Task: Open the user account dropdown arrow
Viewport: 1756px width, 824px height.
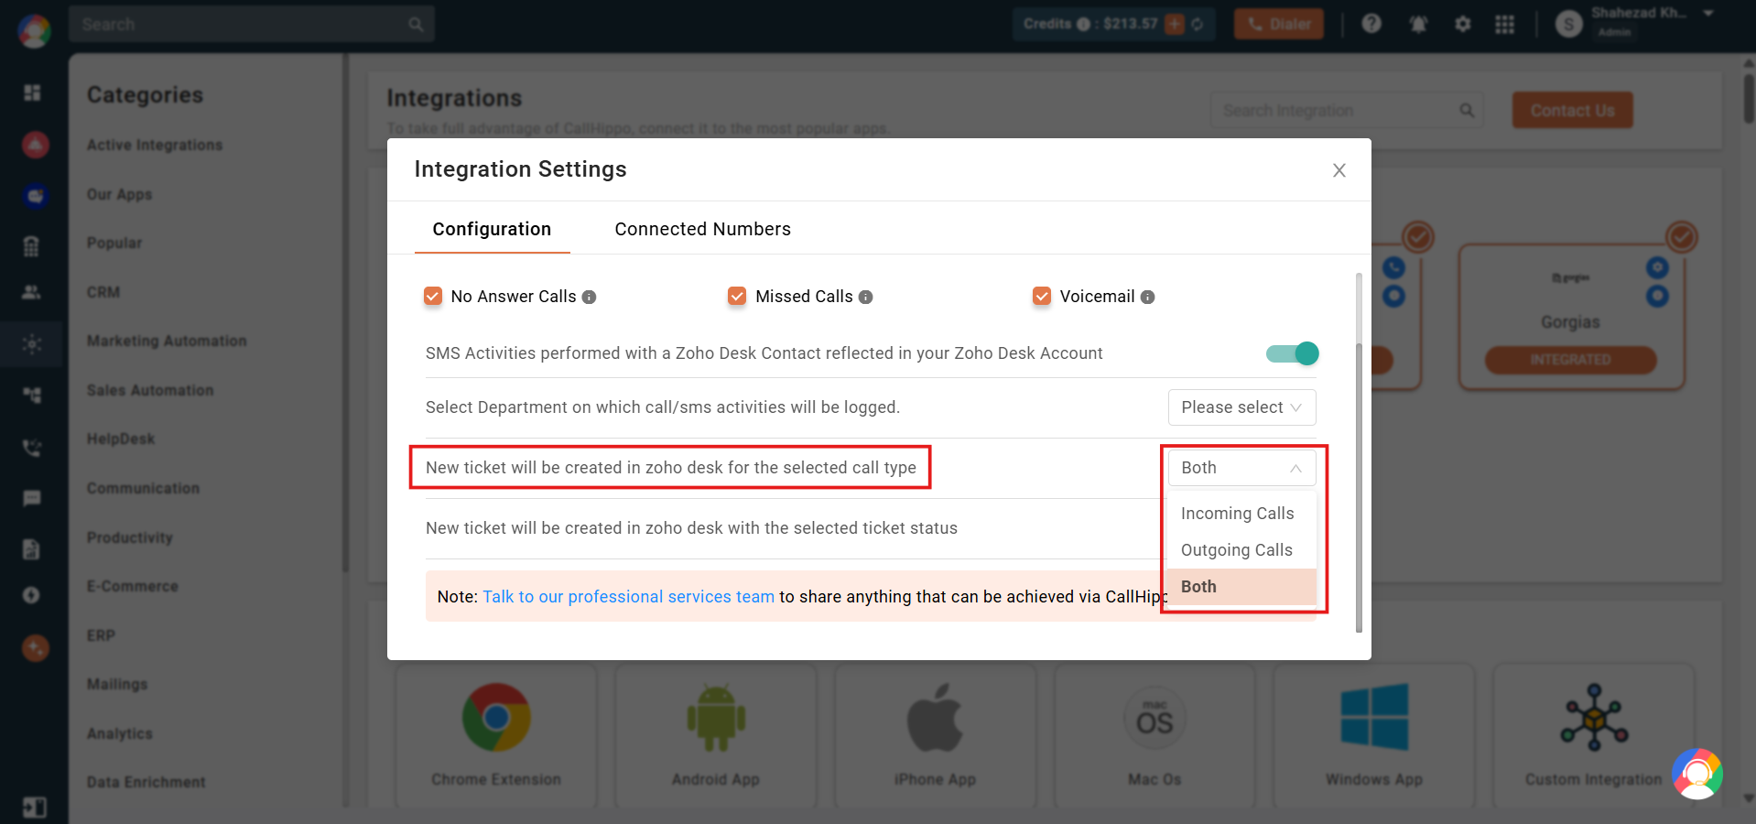Action: click(x=1708, y=14)
